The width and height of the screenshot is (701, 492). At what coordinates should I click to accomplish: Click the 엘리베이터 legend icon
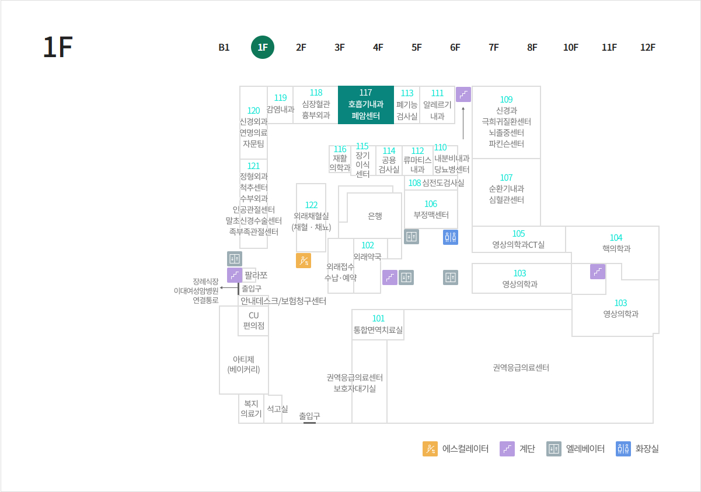pos(554,449)
